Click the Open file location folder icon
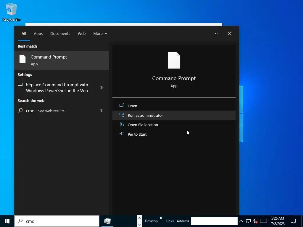 tap(122, 124)
